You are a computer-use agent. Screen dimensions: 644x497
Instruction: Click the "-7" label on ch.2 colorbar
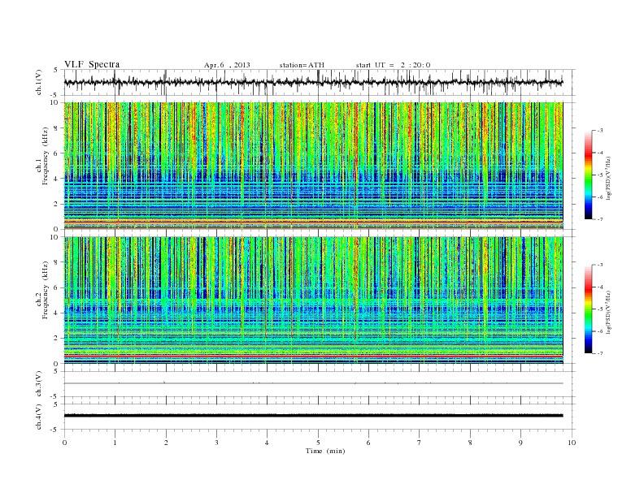(600, 353)
